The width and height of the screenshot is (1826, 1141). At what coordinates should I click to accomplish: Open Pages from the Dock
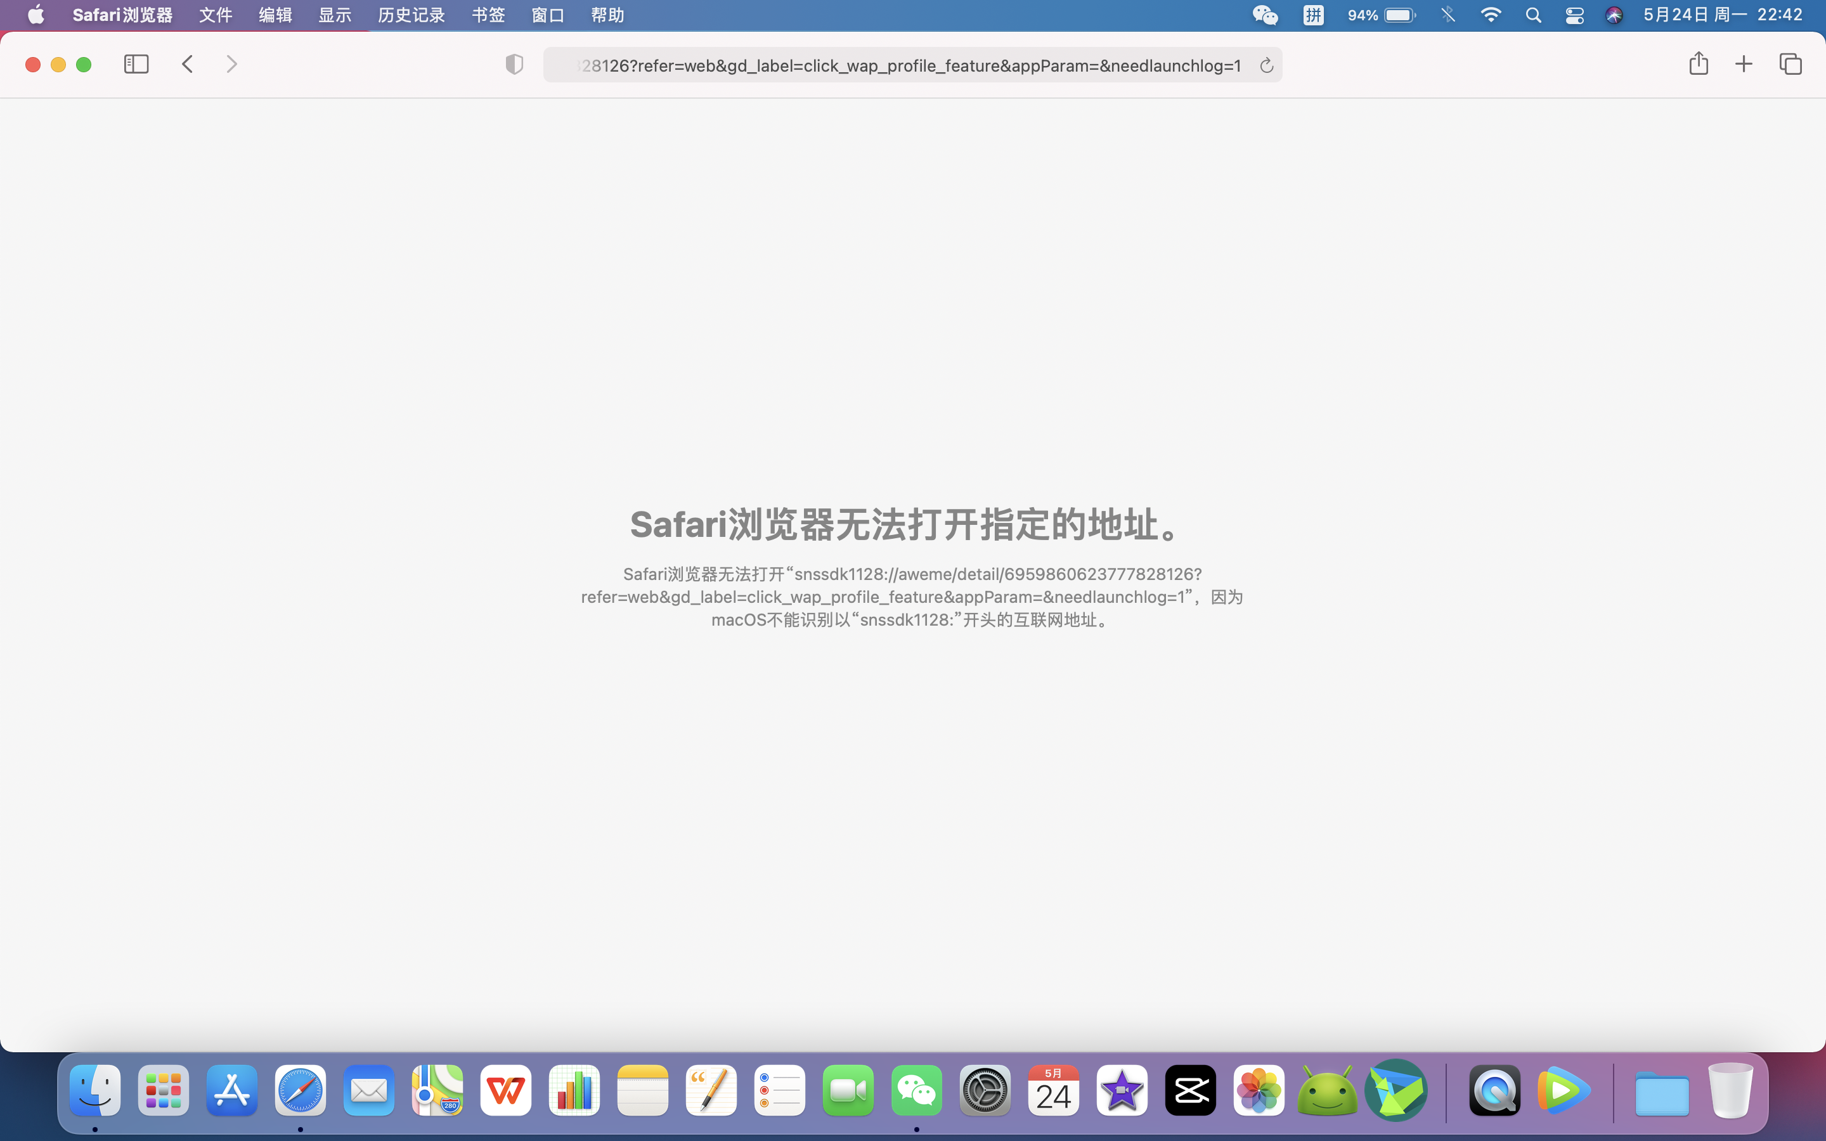[711, 1090]
